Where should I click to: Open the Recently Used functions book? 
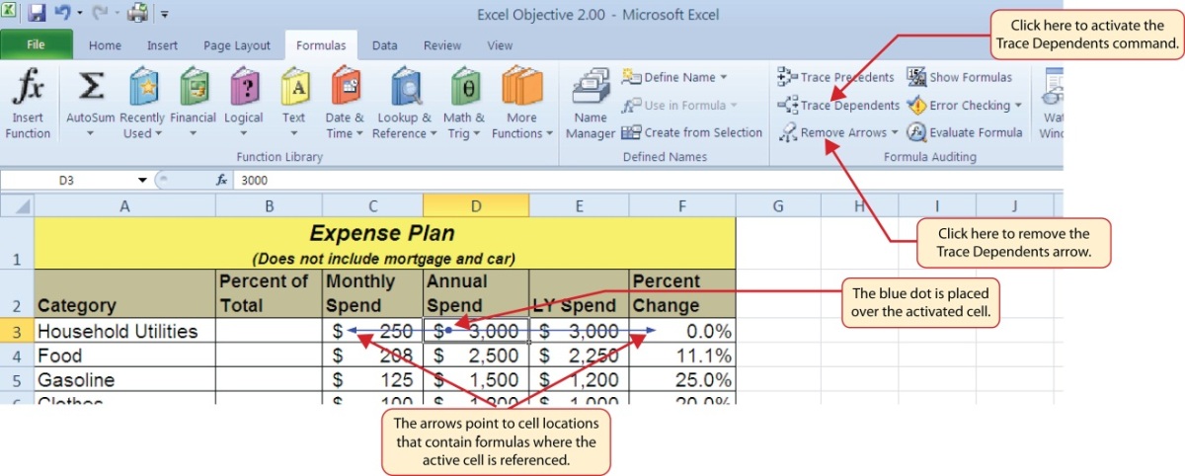tap(144, 87)
